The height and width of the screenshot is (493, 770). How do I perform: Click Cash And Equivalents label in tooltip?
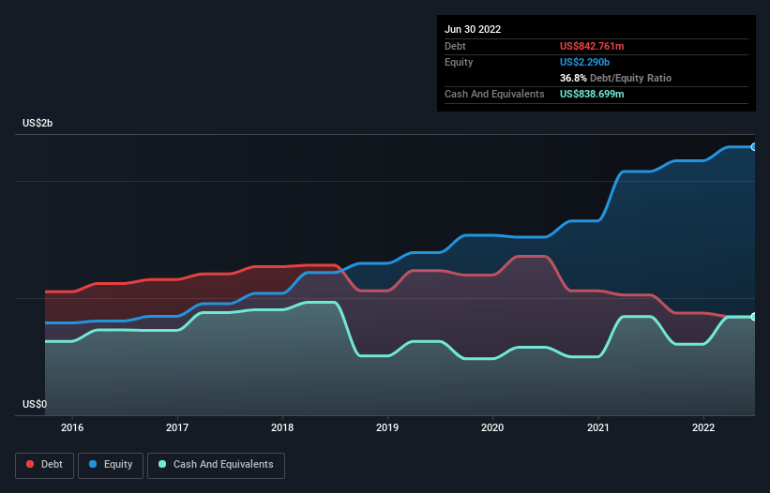point(494,94)
